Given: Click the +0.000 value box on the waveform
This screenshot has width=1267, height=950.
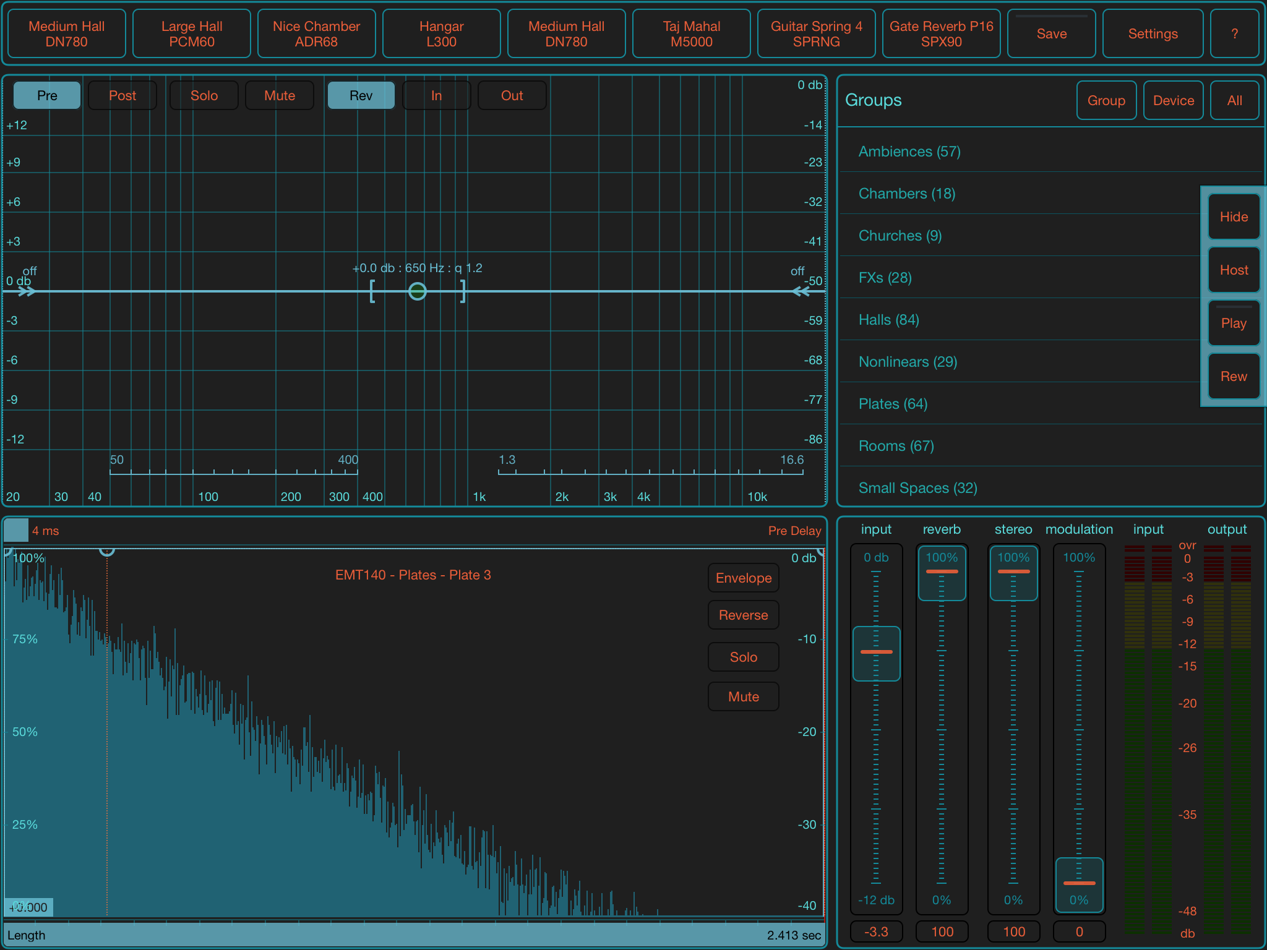Looking at the screenshot, I should point(28,907).
